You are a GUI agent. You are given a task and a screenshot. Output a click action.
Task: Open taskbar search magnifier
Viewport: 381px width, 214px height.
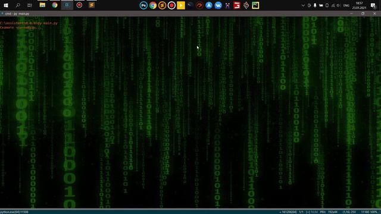click(x=18, y=5)
